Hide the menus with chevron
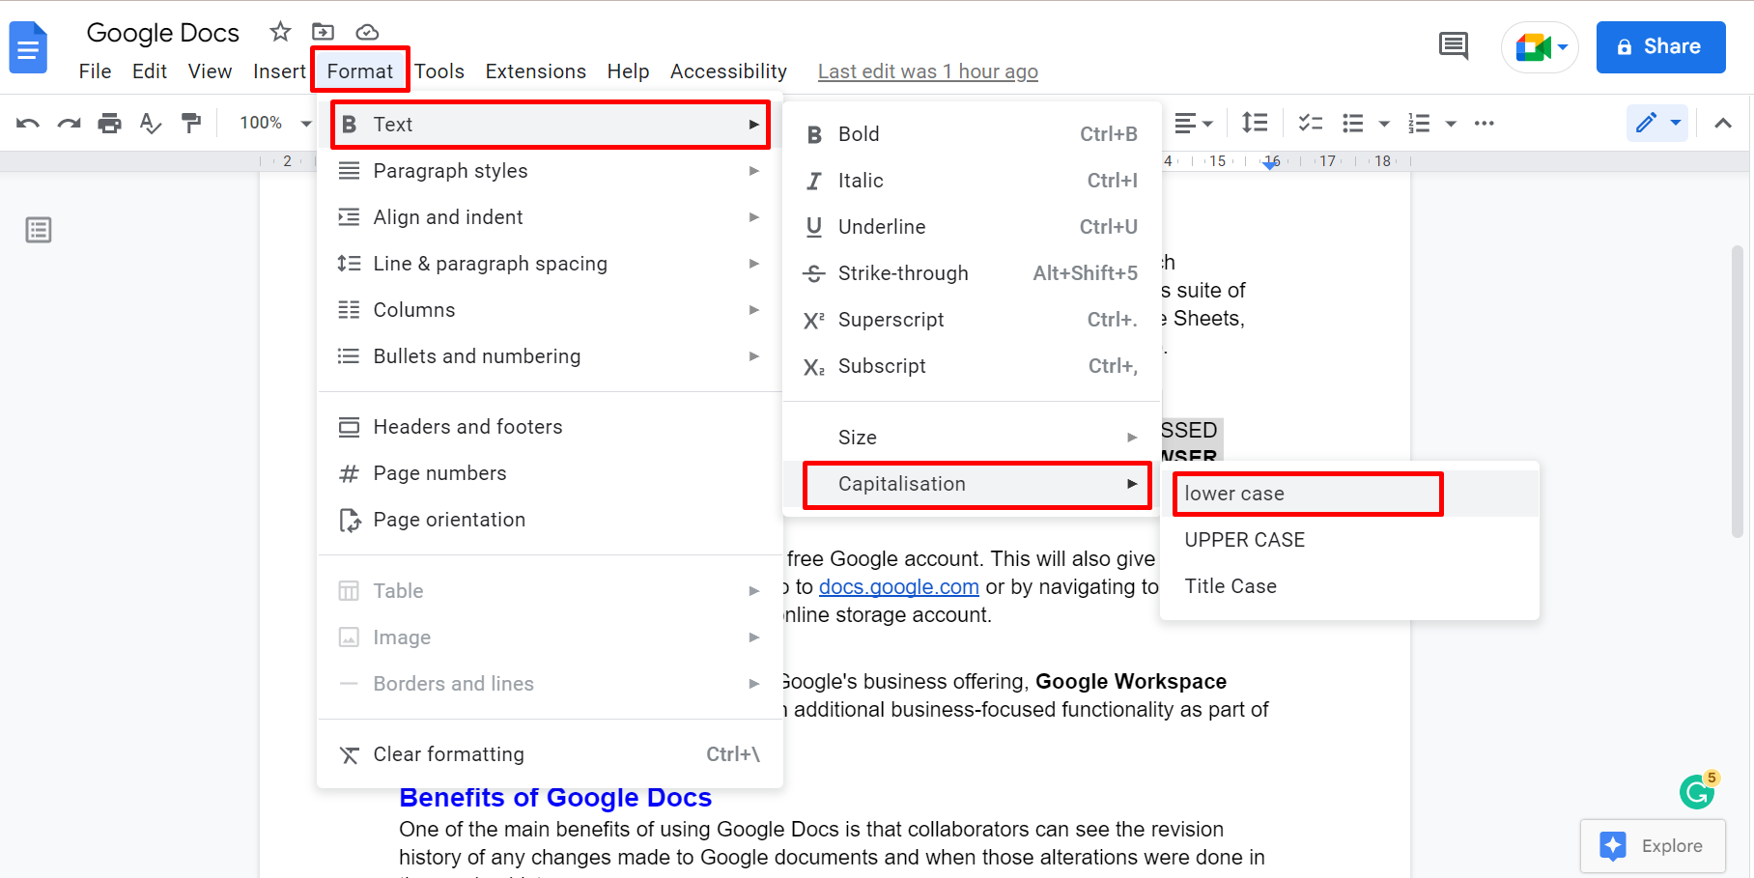Screen dimensions: 1754x878 pos(1722,123)
